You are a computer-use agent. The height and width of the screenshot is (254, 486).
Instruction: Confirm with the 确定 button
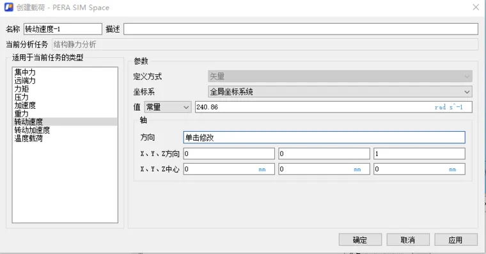point(360,240)
